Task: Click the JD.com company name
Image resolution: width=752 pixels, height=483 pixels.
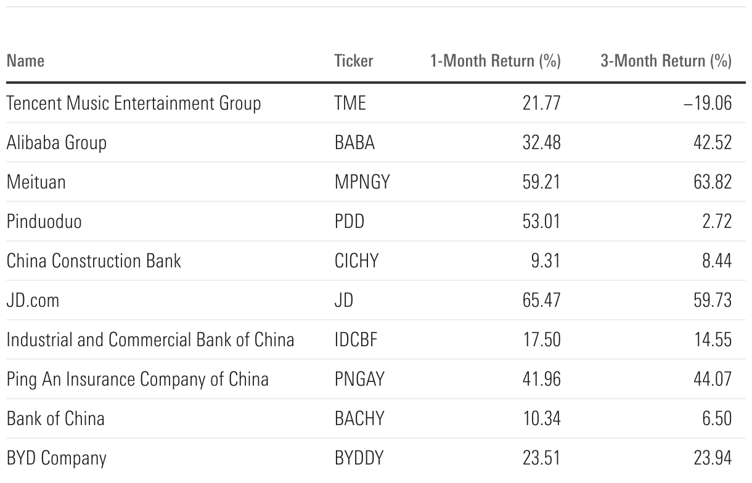Action: pyautogui.click(x=33, y=300)
